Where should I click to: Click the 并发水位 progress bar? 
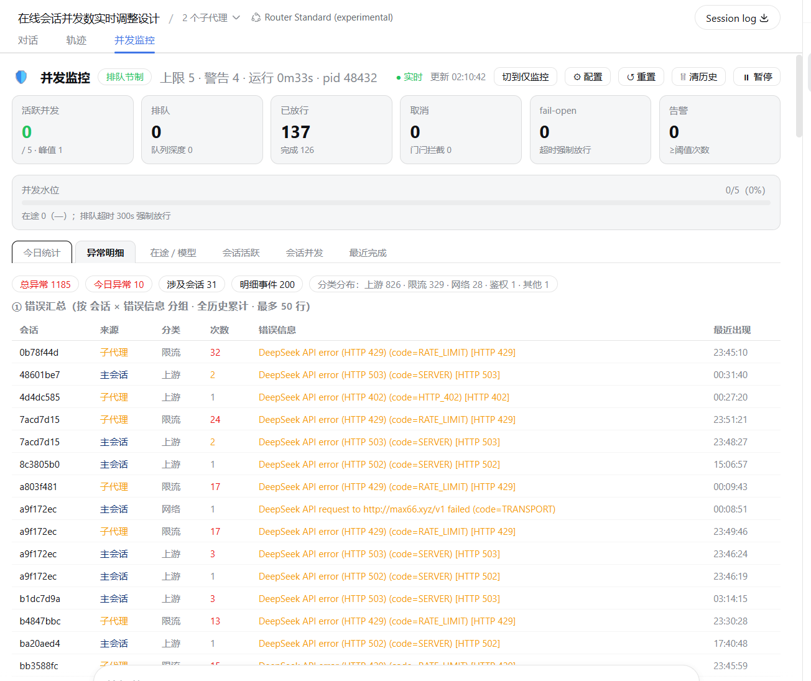pos(396,203)
